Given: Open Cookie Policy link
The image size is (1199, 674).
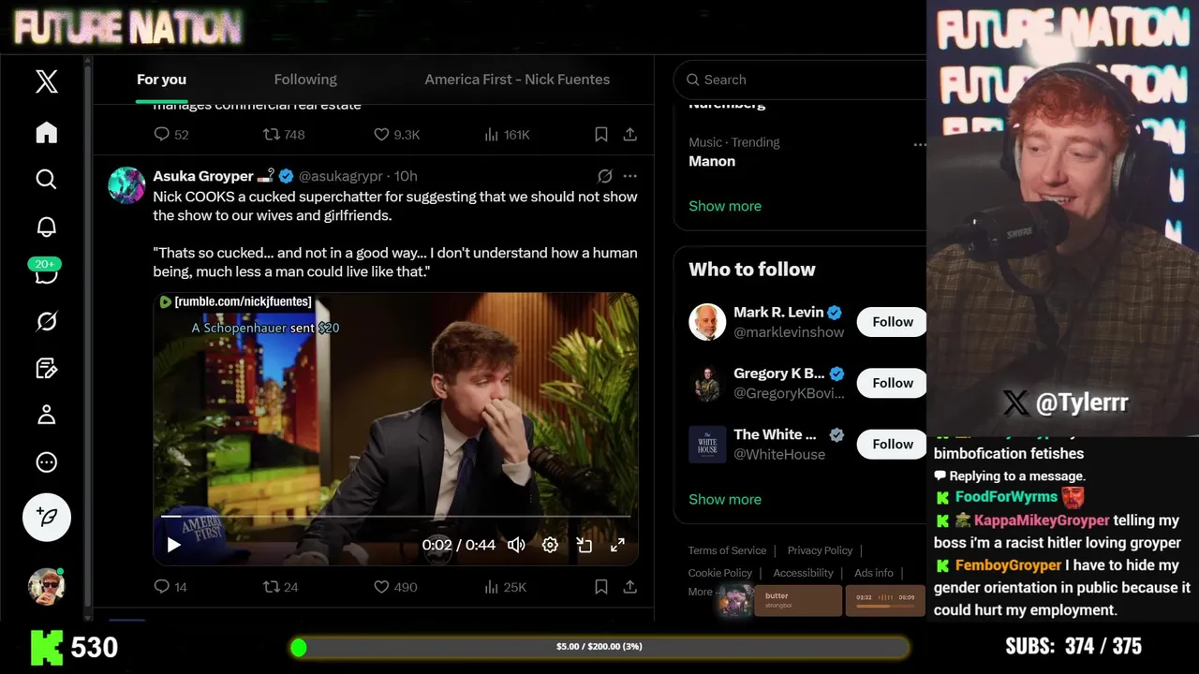Looking at the screenshot, I should pos(720,573).
